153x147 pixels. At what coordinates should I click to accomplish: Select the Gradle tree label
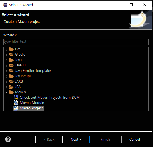[20, 55]
